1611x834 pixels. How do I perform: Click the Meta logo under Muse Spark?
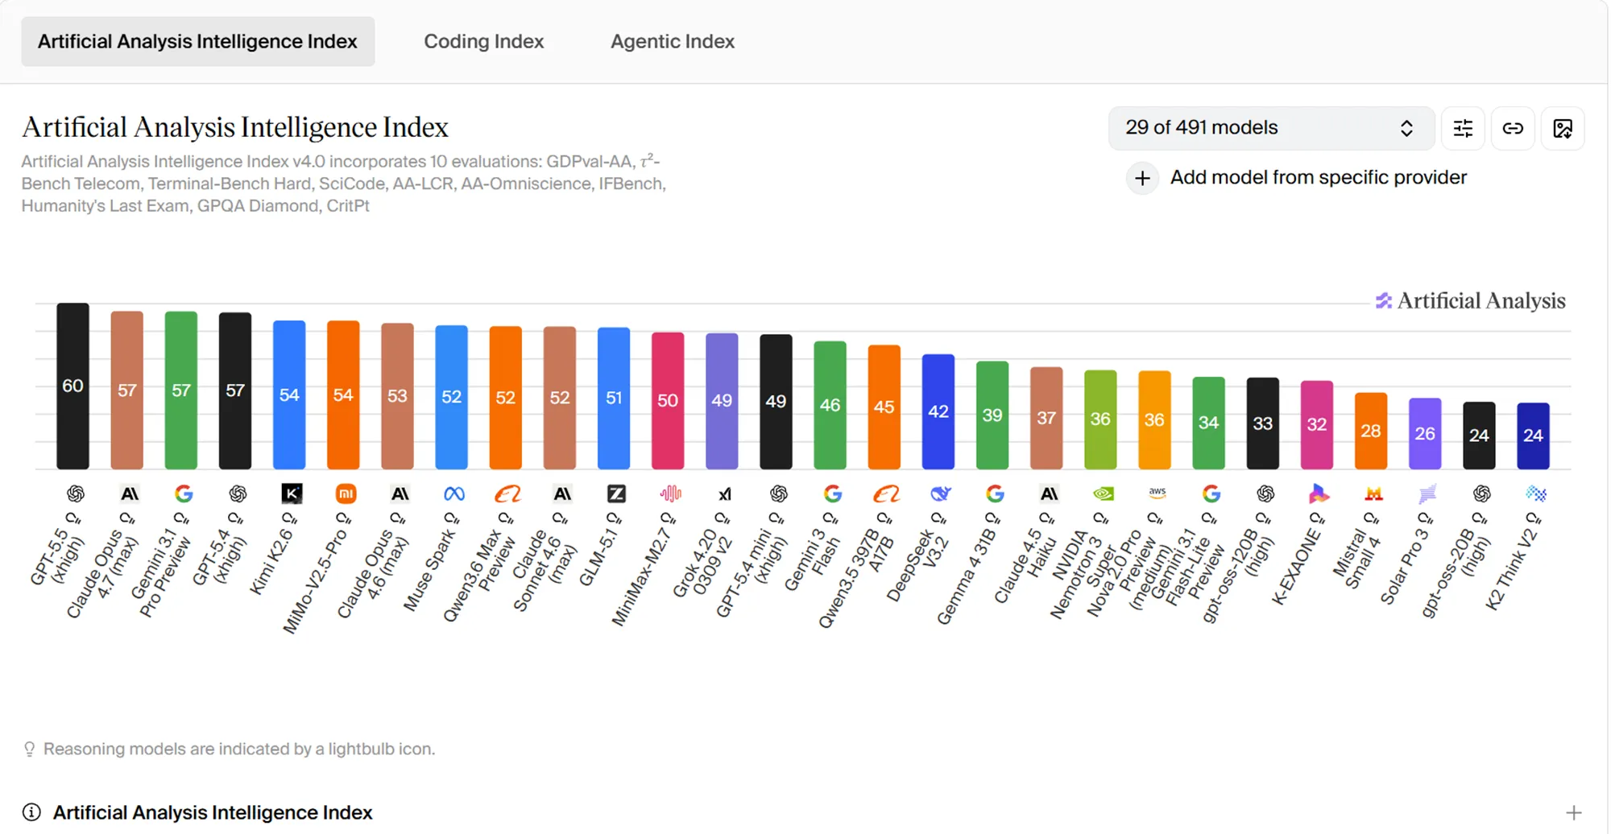(x=454, y=493)
